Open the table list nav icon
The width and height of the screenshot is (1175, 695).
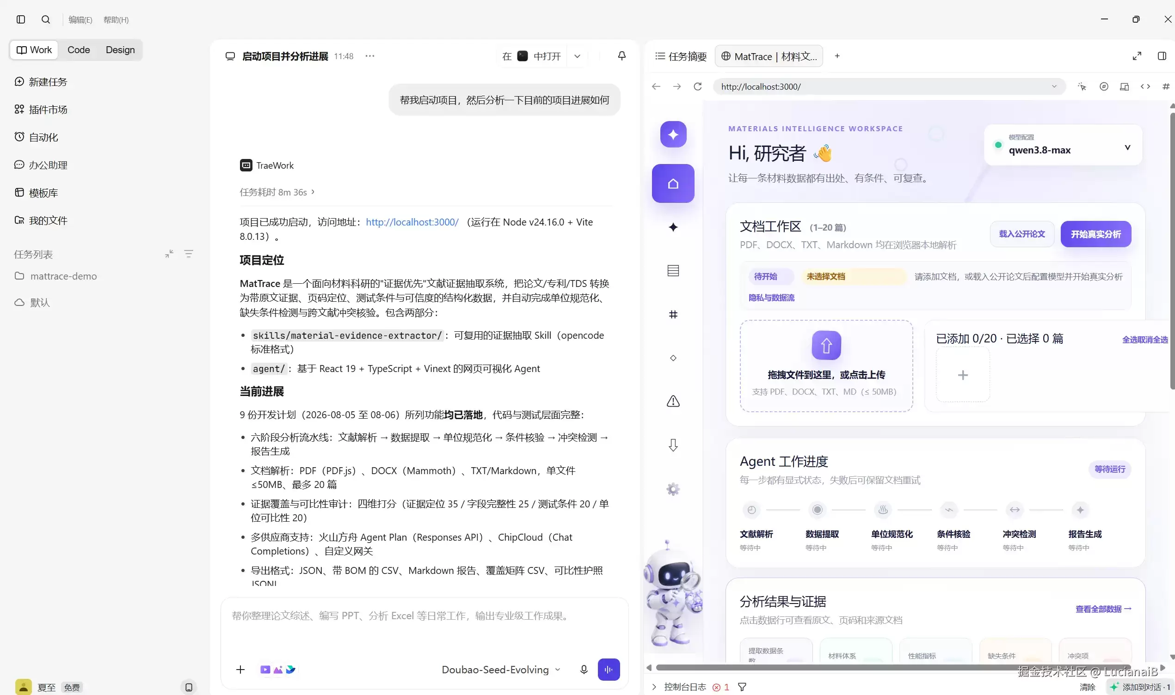tap(673, 270)
